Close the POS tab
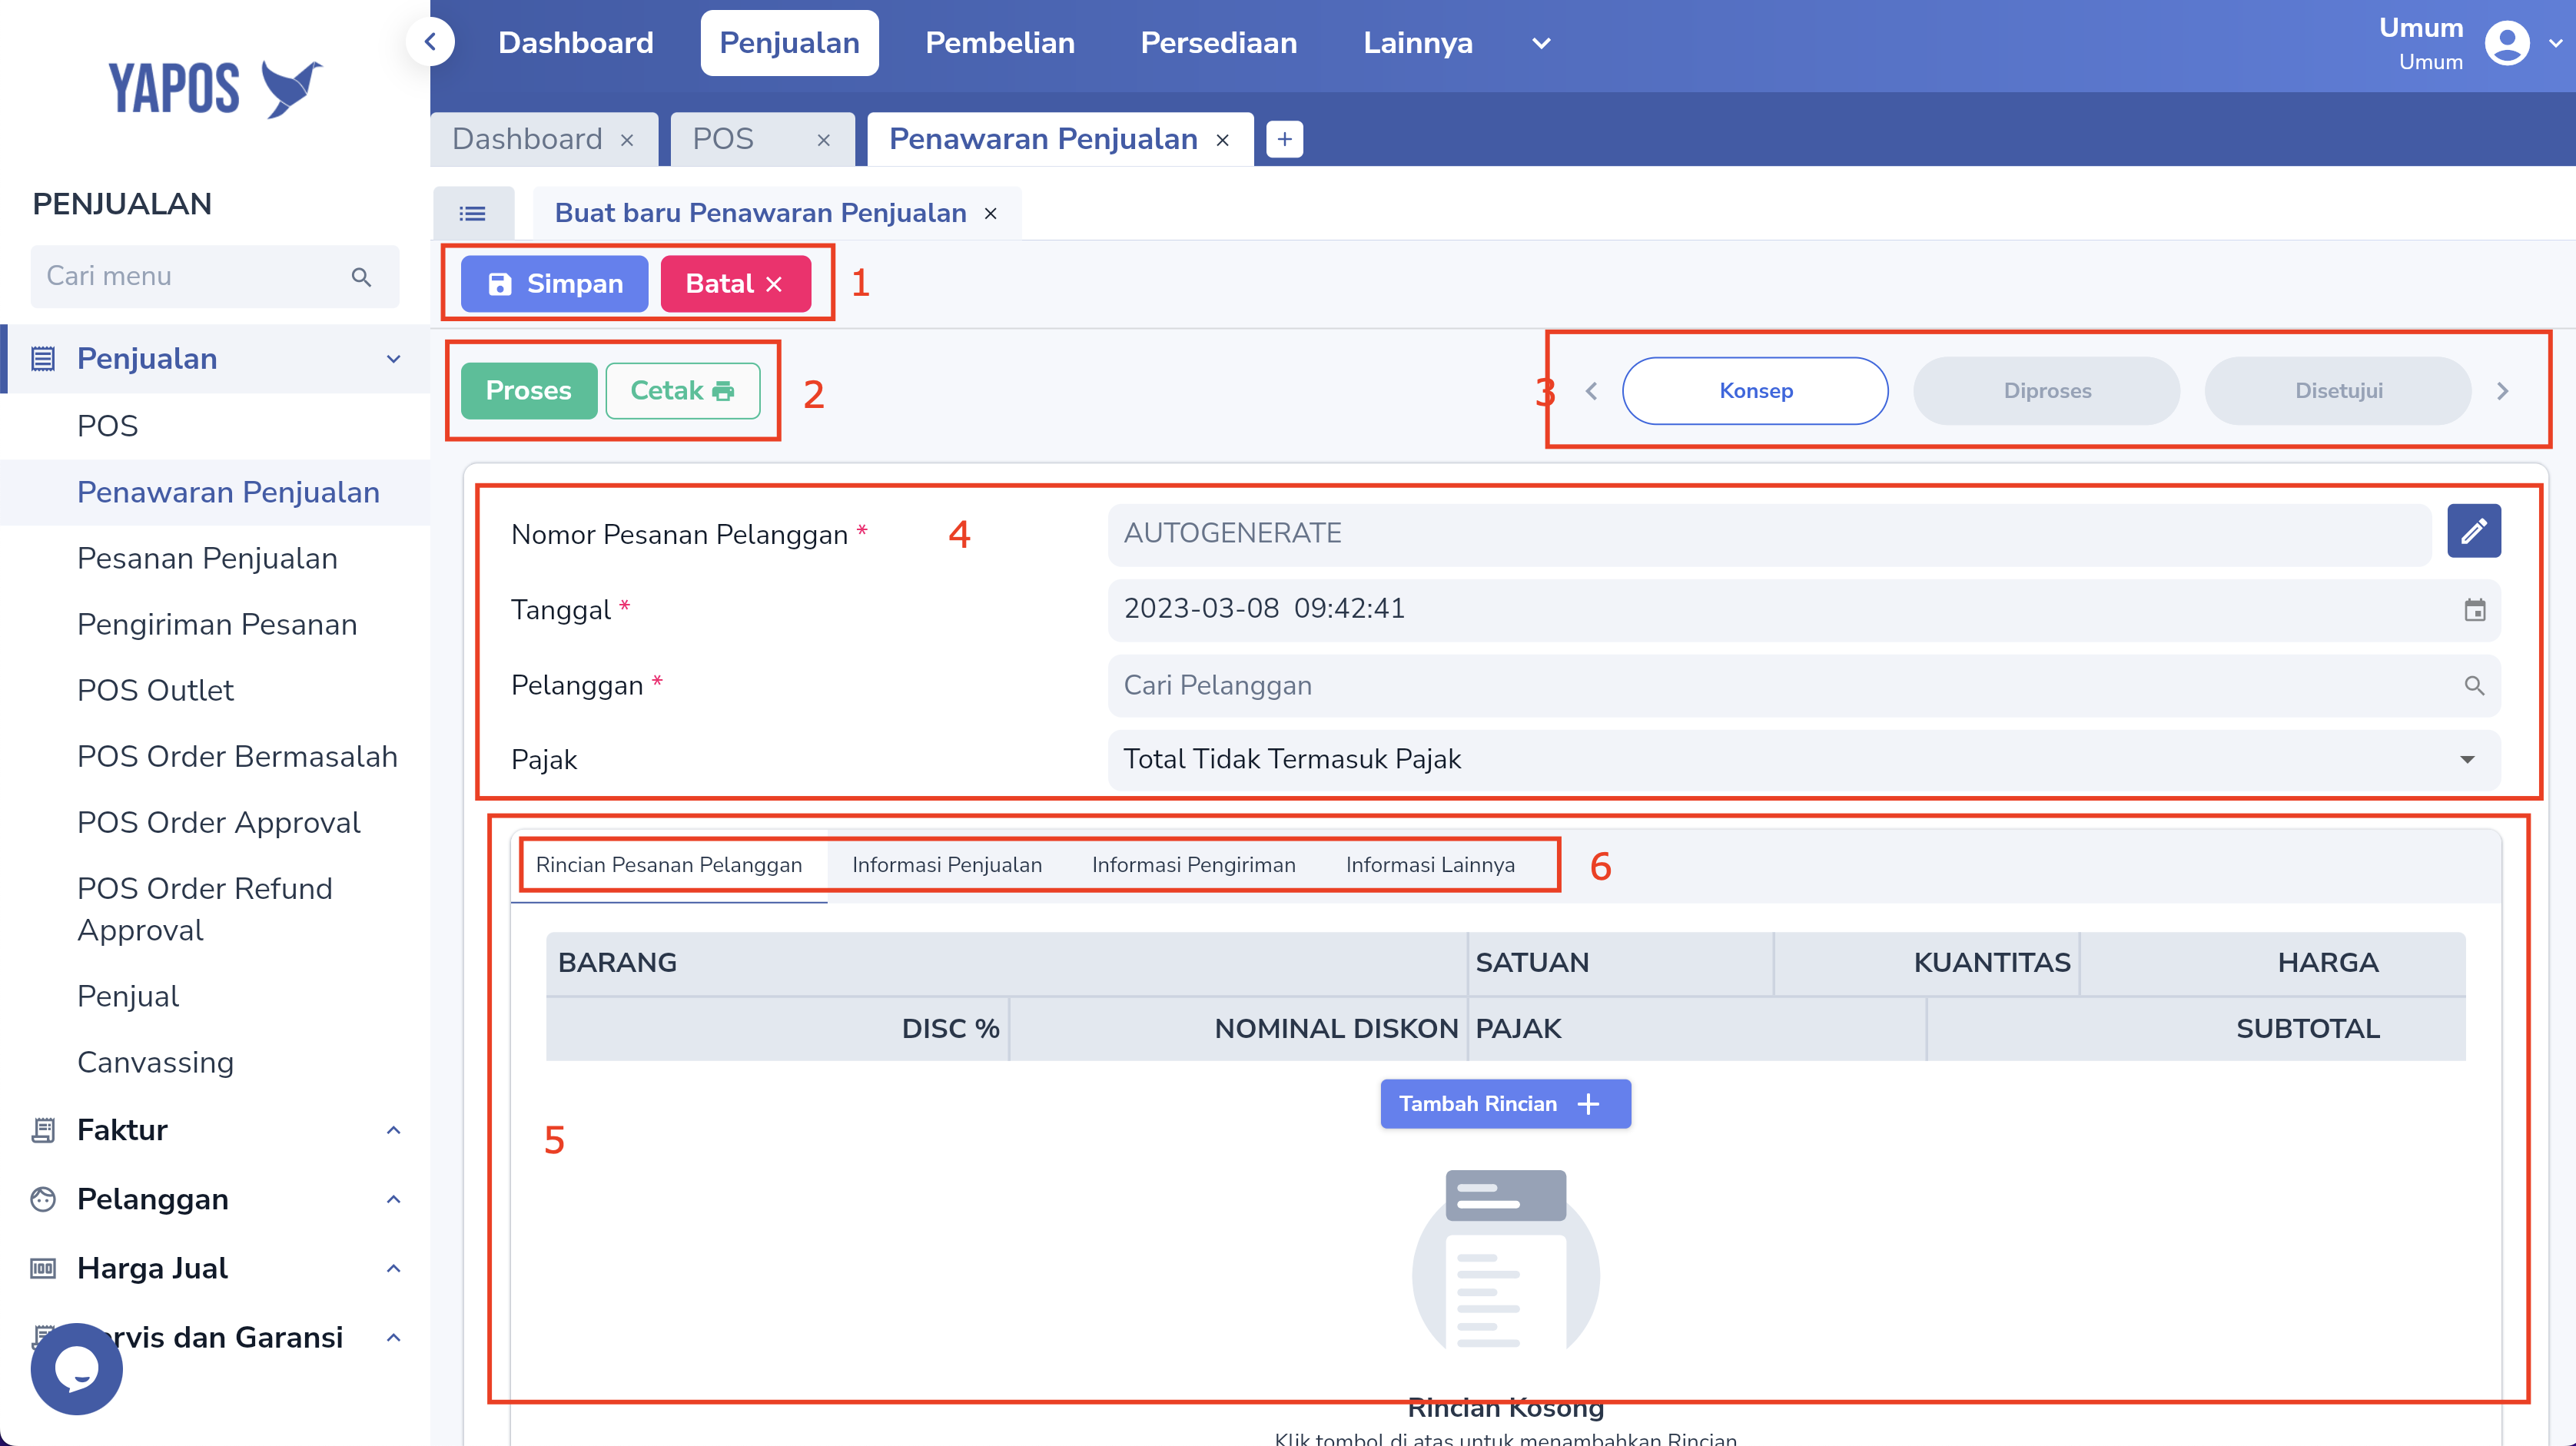This screenshot has height=1446, width=2576. [824, 140]
